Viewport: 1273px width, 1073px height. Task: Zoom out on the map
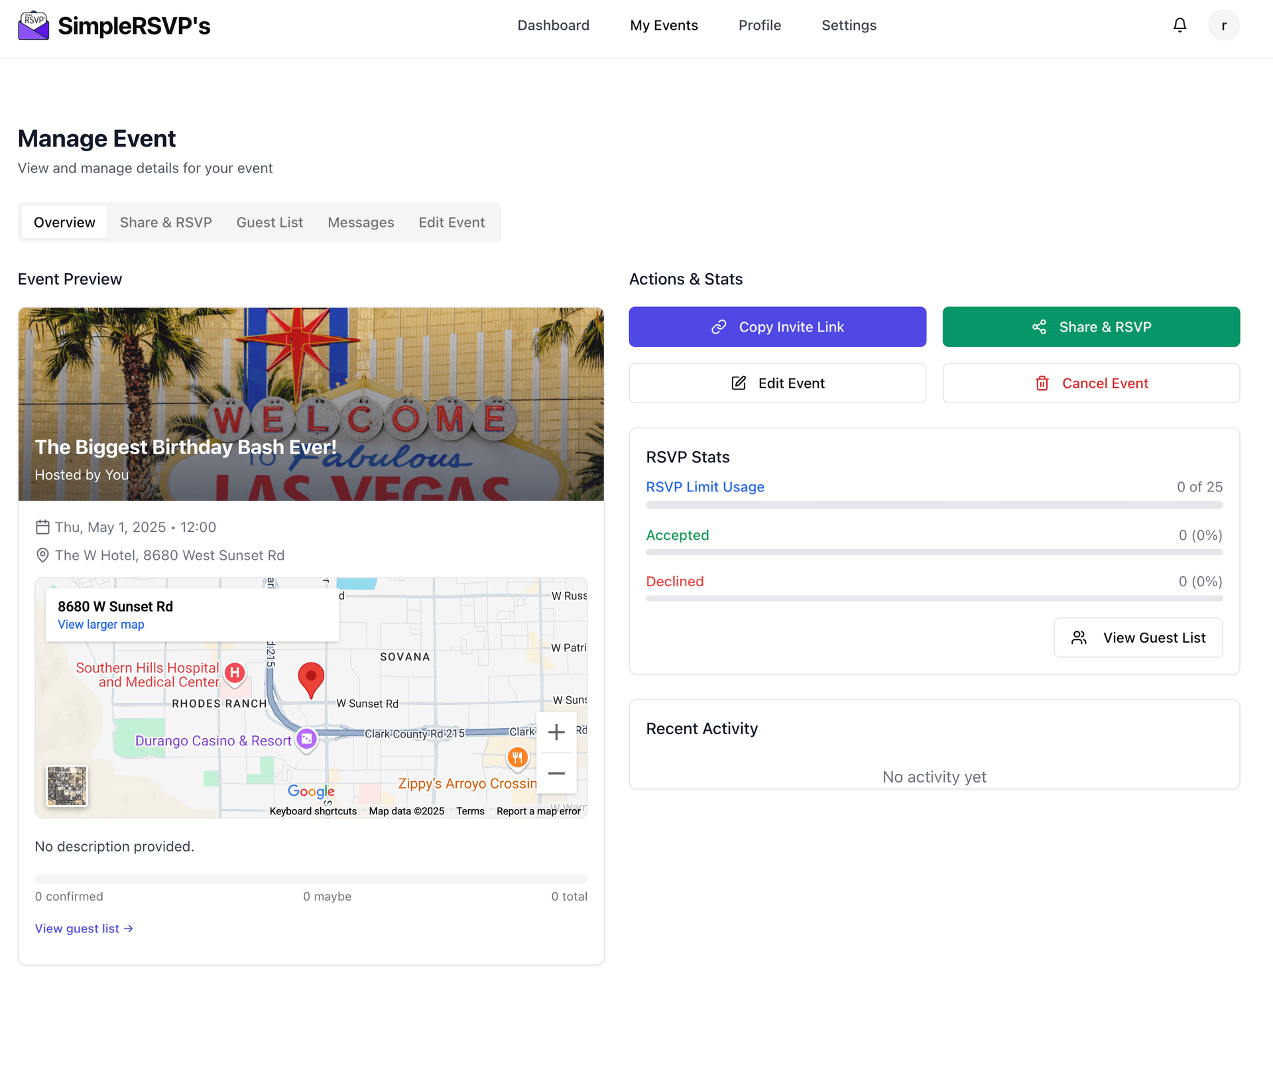tap(556, 773)
